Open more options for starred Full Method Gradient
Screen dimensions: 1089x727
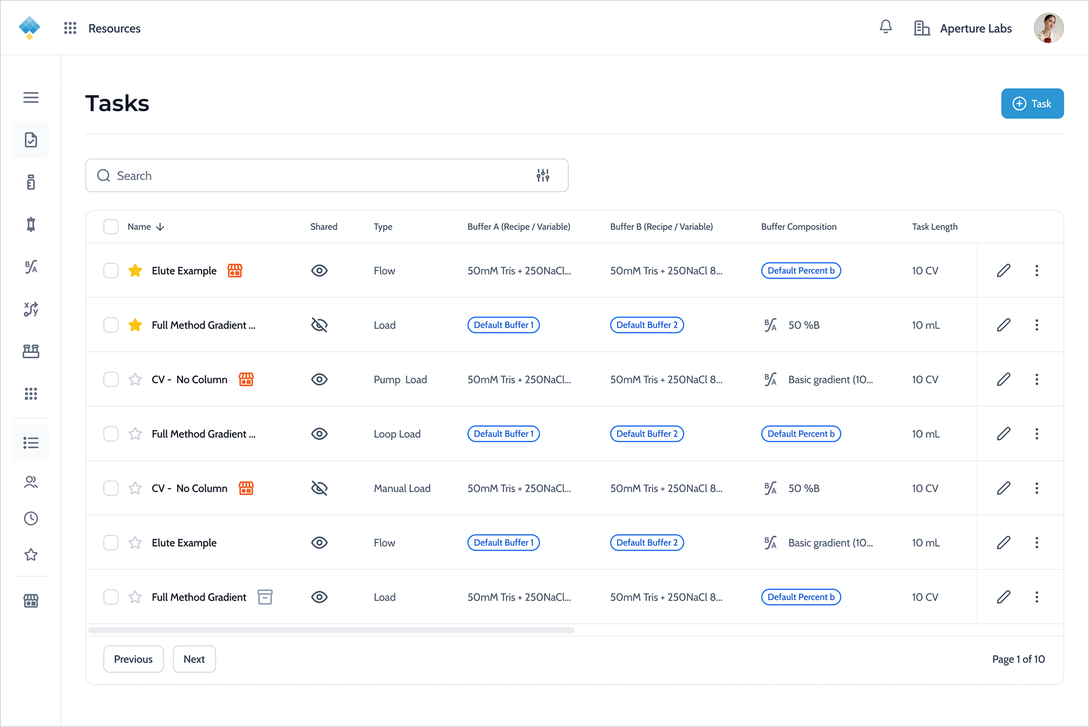(1037, 325)
